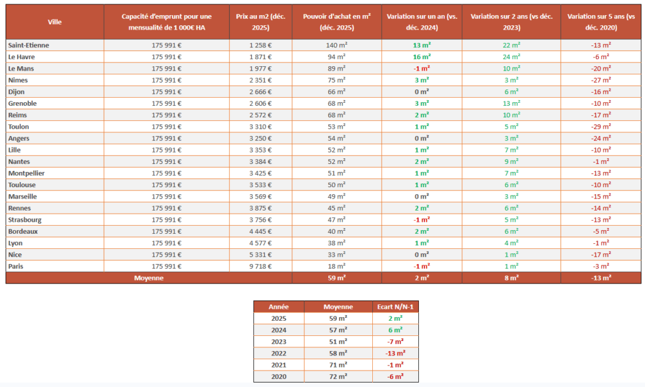Select the Nice price cell 5 331 €
Screen dimensions: 645x387
click(x=260, y=255)
